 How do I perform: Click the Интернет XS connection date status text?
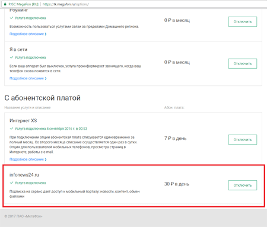(x=51, y=129)
